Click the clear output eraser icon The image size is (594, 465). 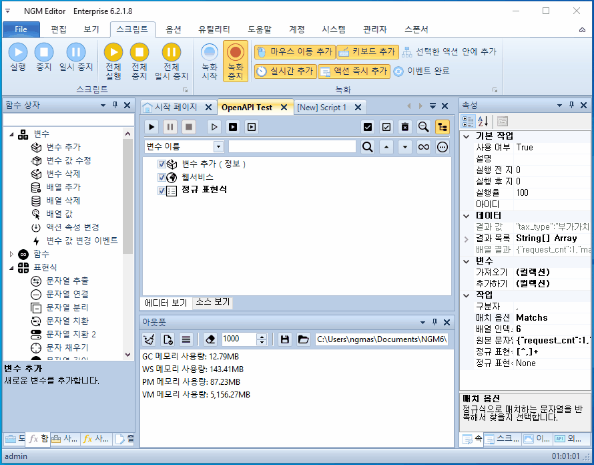pos(210,339)
